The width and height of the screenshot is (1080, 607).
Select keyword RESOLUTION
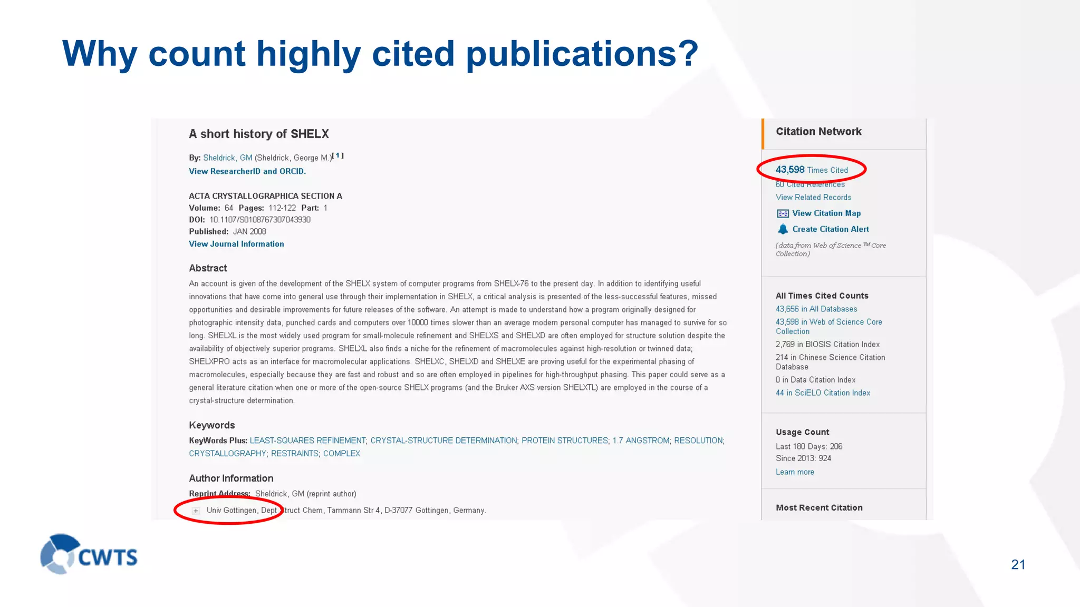point(698,440)
